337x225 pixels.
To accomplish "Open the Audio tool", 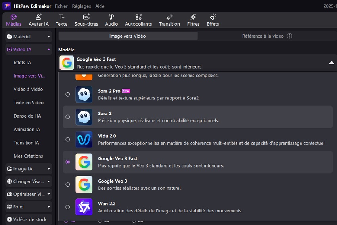I will point(111,20).
